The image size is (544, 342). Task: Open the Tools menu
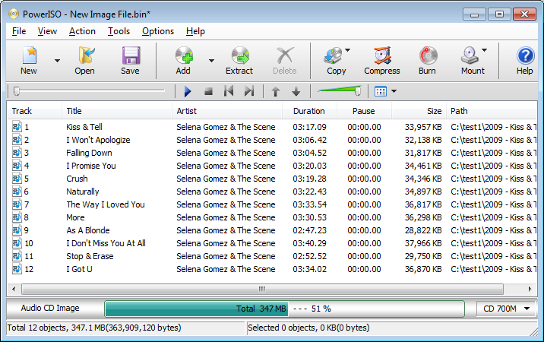(x=119, y=31)
